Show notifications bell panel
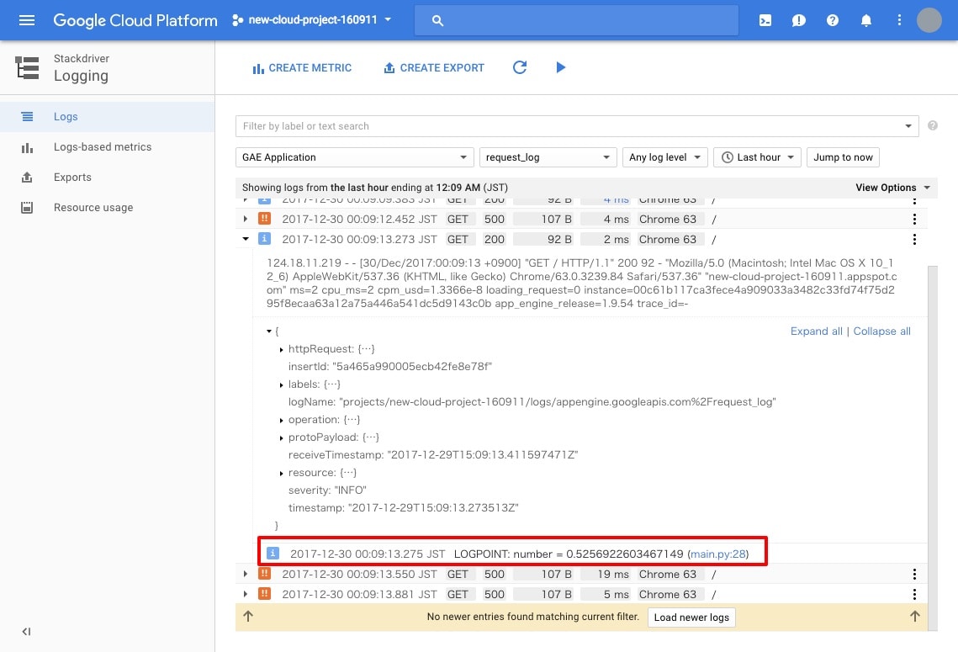This screenshot has width=958, height=652. [x=865, y=20]
